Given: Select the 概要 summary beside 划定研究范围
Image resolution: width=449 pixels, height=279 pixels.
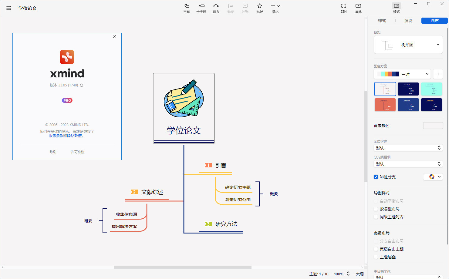Looking at the screenshot, I should 274,194.
